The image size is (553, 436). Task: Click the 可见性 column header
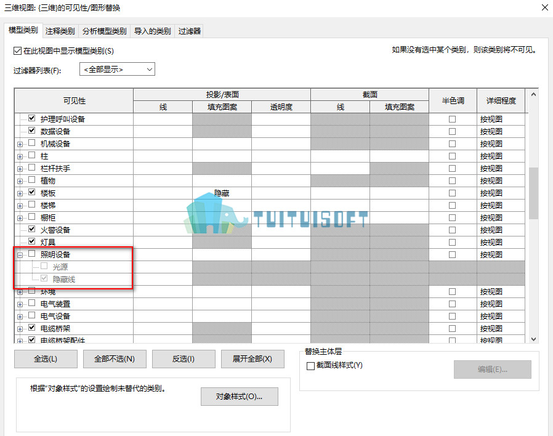click(x=74, y=101)
